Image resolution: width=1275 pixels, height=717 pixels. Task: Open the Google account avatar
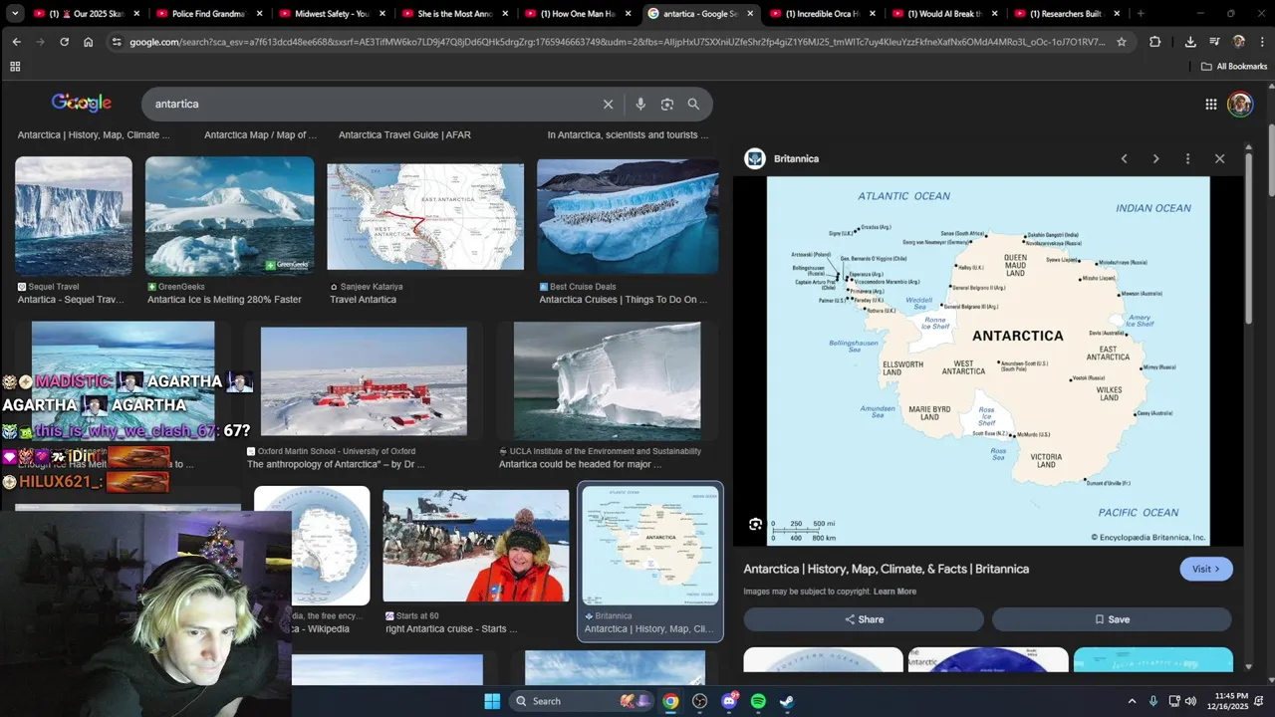pyautogui.click(x=1240, y=104)
